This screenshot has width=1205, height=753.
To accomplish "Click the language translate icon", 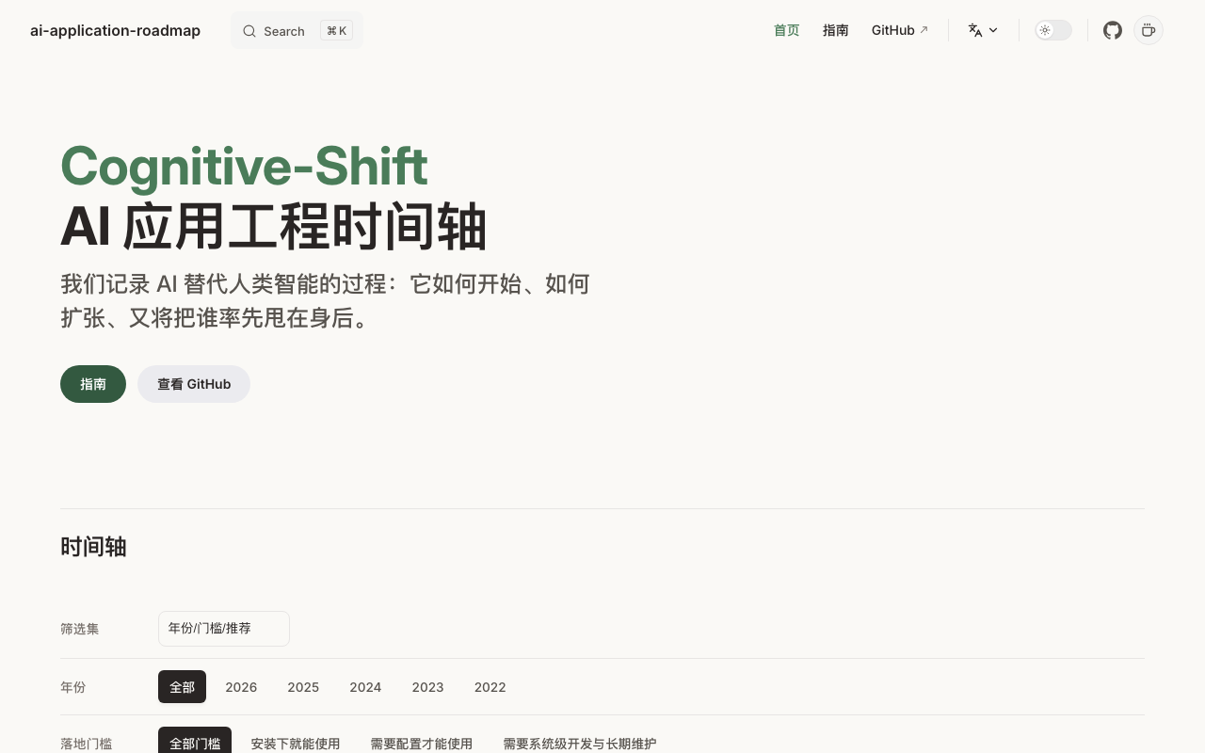I will 975,30.
